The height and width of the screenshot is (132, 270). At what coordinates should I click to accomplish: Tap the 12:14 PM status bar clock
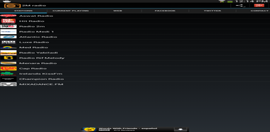(252, 1)
